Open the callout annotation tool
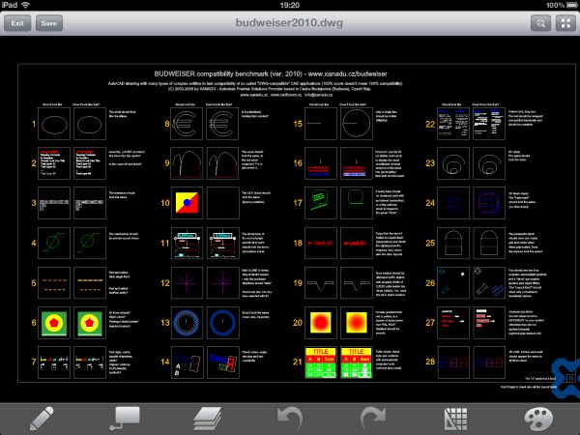580x435 pixels. click(124, 419)
